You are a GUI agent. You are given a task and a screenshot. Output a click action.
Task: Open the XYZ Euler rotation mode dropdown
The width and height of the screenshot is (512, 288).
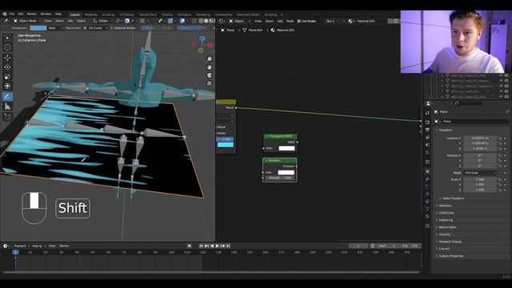coord(480,173)
